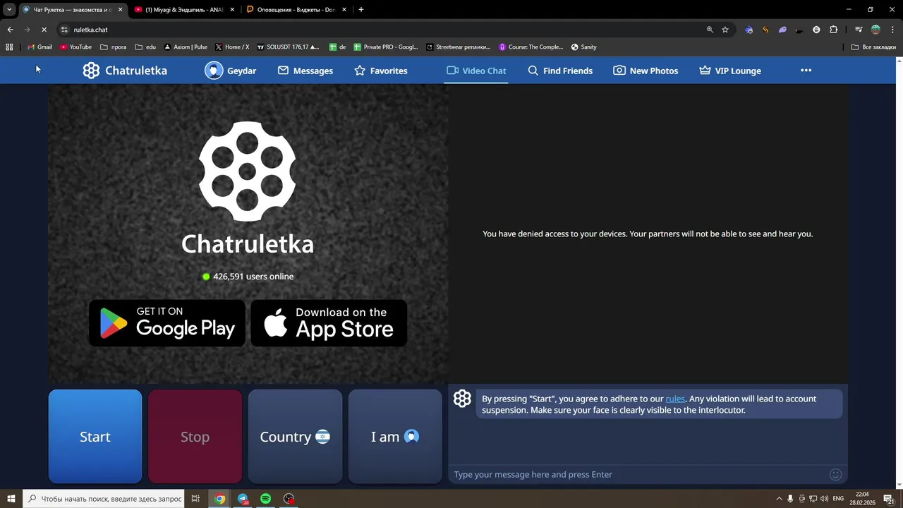Show hidden system tray icons
Viewport: 903px width, 508px height.
pyautogui.click(x=779, y=499)
